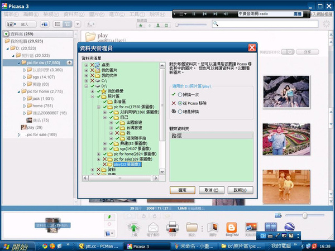Click the Email envelope icon
The width and height of the screenshot is (335, 251).
(153, 228)
